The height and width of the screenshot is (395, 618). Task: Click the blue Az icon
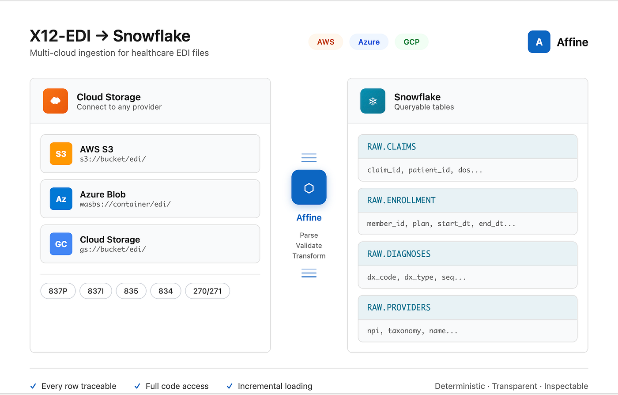point(61,199)
